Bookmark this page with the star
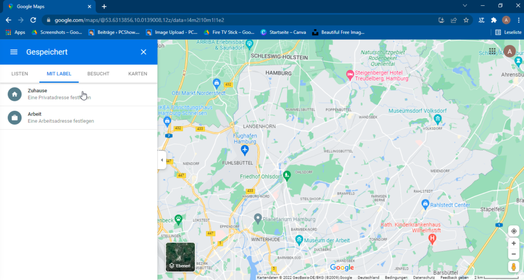The image size is (524, 280). (466, 20)
